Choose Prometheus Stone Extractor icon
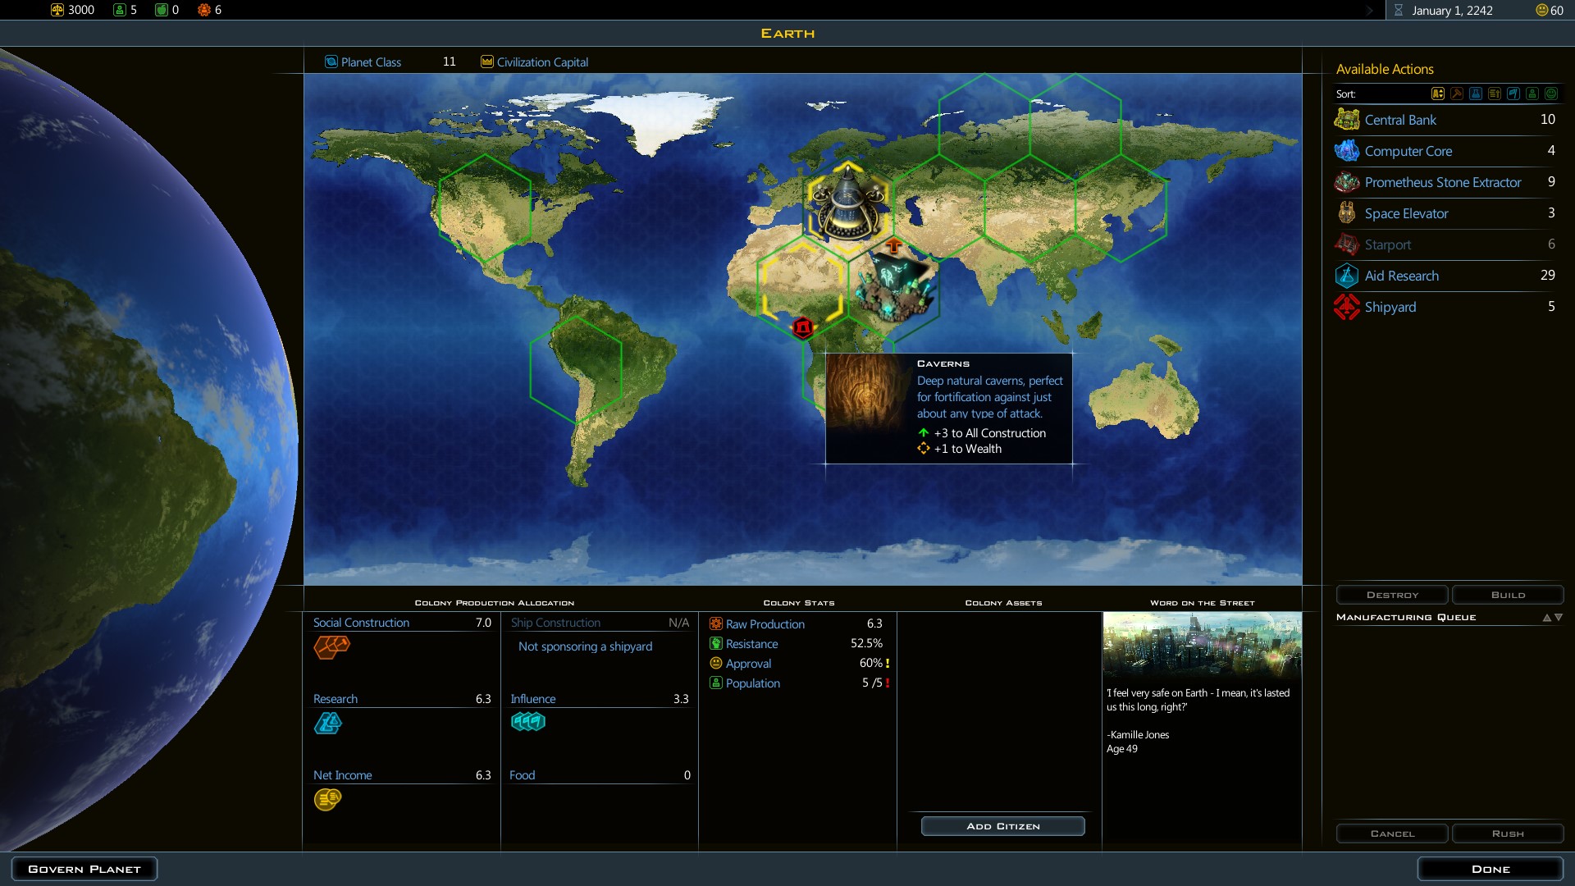The width and height of the screenshot is (1575, 886). click(x=1346, y=182)
